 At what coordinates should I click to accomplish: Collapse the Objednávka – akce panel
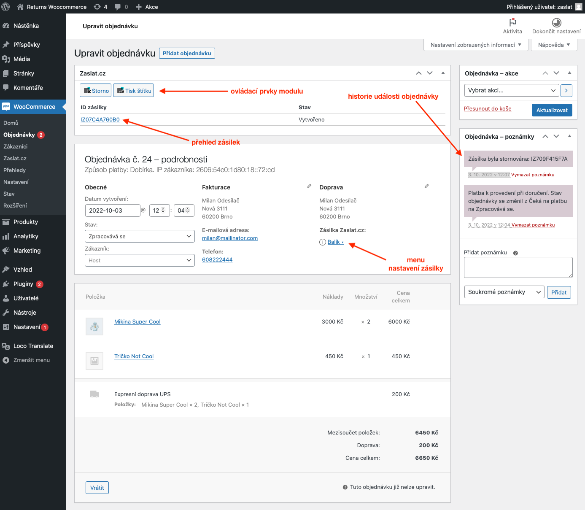(x=569, y=73)
